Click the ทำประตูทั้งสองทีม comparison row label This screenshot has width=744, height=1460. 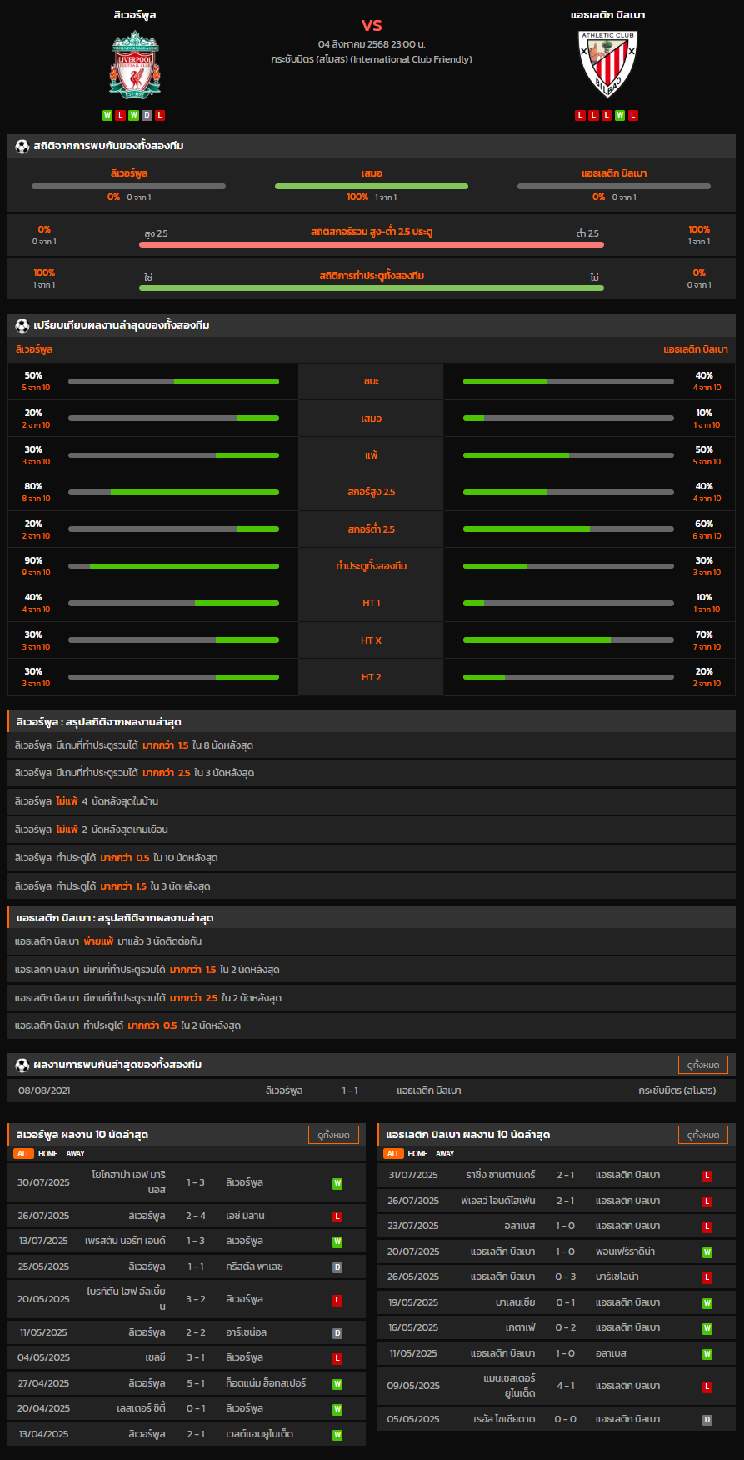pyautogui.click(x=372, y=566)
